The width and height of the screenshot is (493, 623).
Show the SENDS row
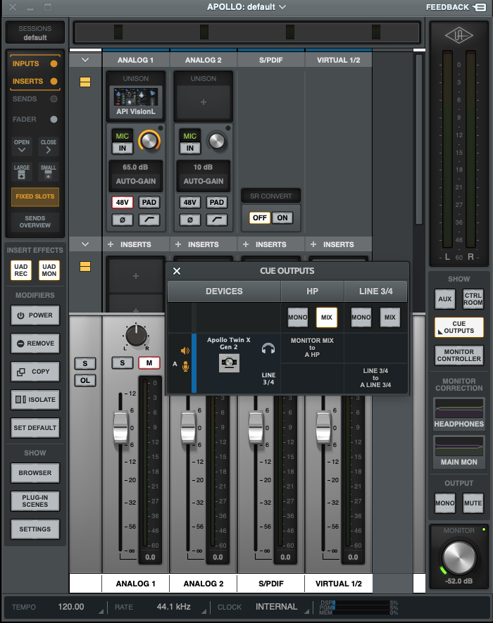(35, 99)
